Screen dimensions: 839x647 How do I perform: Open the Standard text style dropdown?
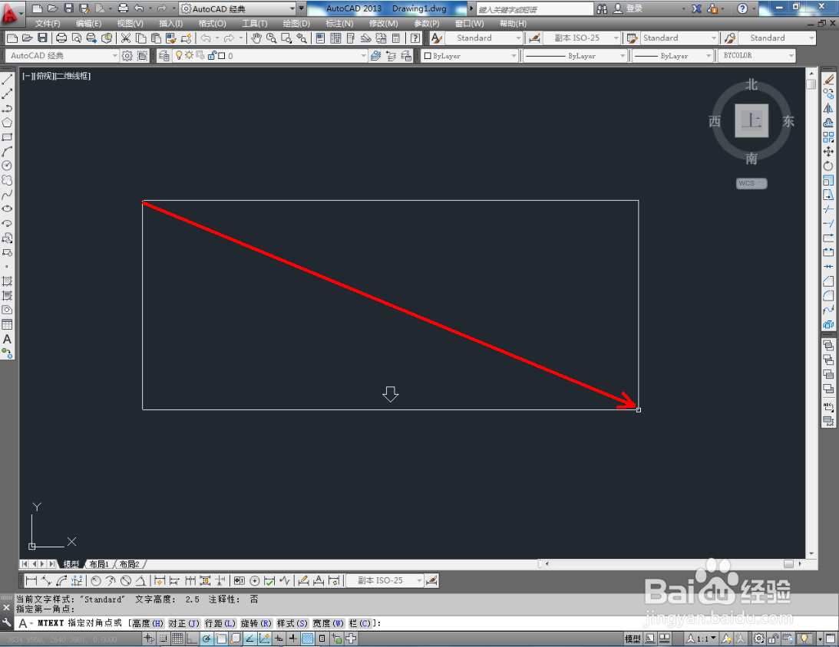click(x=484, y=38)
